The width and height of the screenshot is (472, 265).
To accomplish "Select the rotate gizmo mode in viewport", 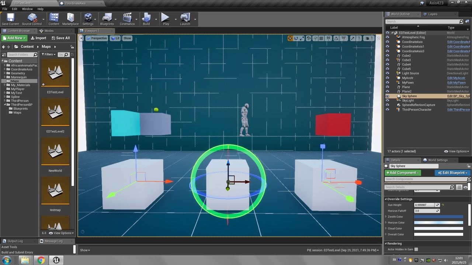I will point(296,38).
